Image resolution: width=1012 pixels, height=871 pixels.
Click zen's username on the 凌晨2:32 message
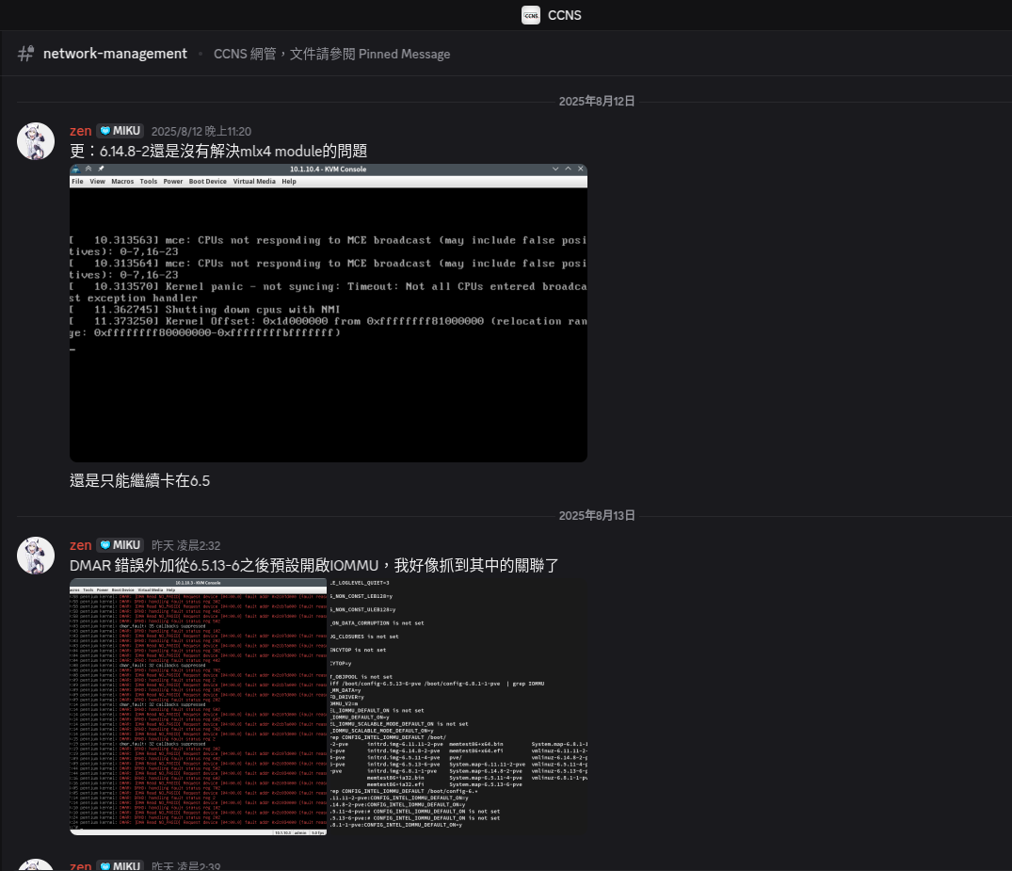point(81,545)
